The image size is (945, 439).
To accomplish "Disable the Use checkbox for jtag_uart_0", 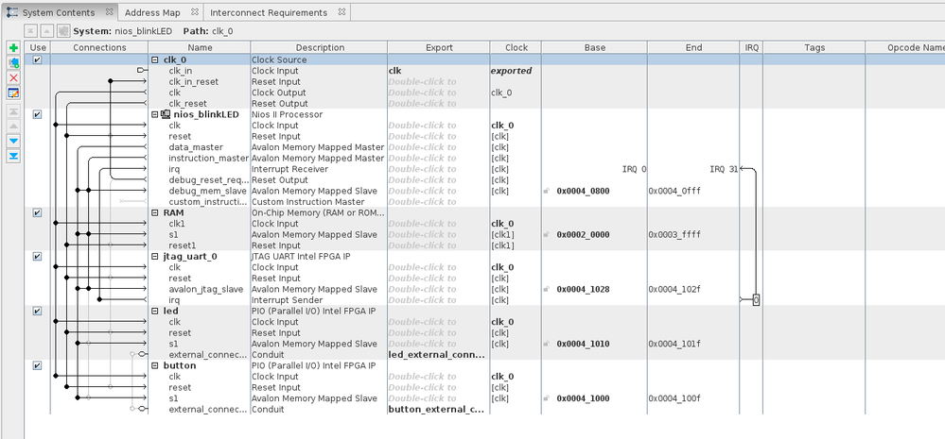I will (x=38, y=256).
